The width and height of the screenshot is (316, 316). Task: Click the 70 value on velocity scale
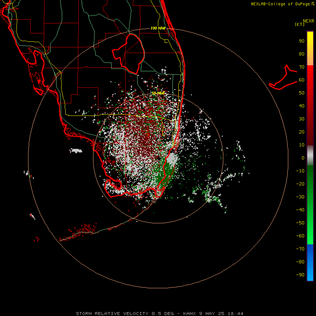pyautogui.click(x=302, y=67)
